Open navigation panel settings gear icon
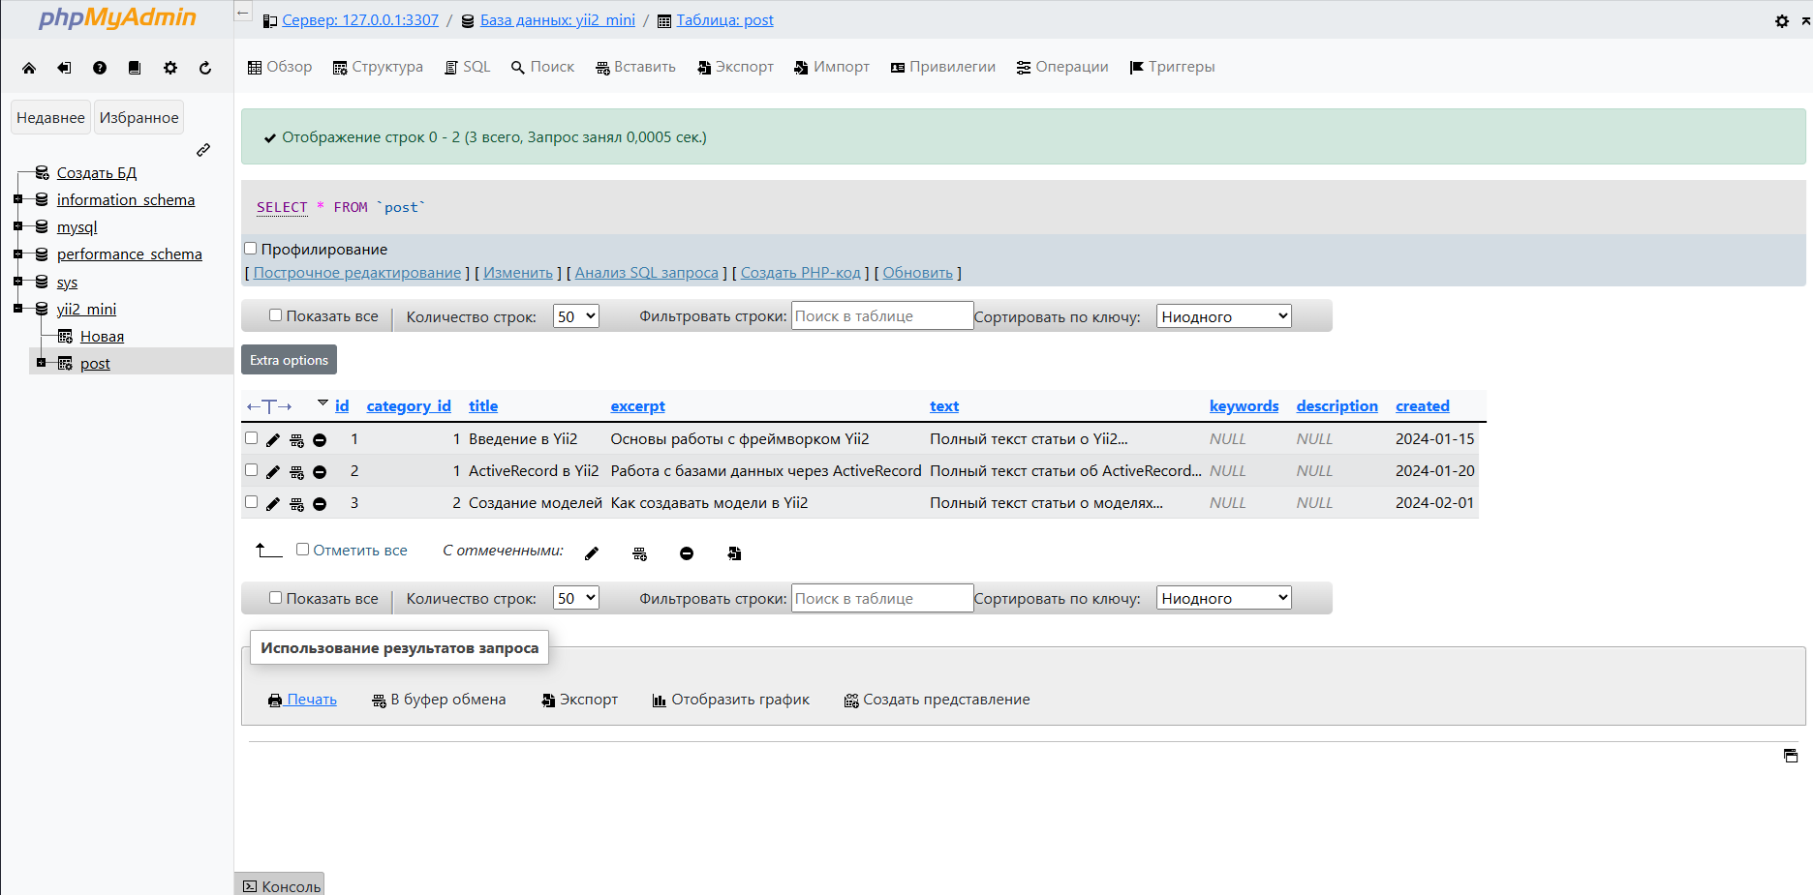Image resolution: width=1813 pixels, height=895 pixels. (x=170, y=68)
